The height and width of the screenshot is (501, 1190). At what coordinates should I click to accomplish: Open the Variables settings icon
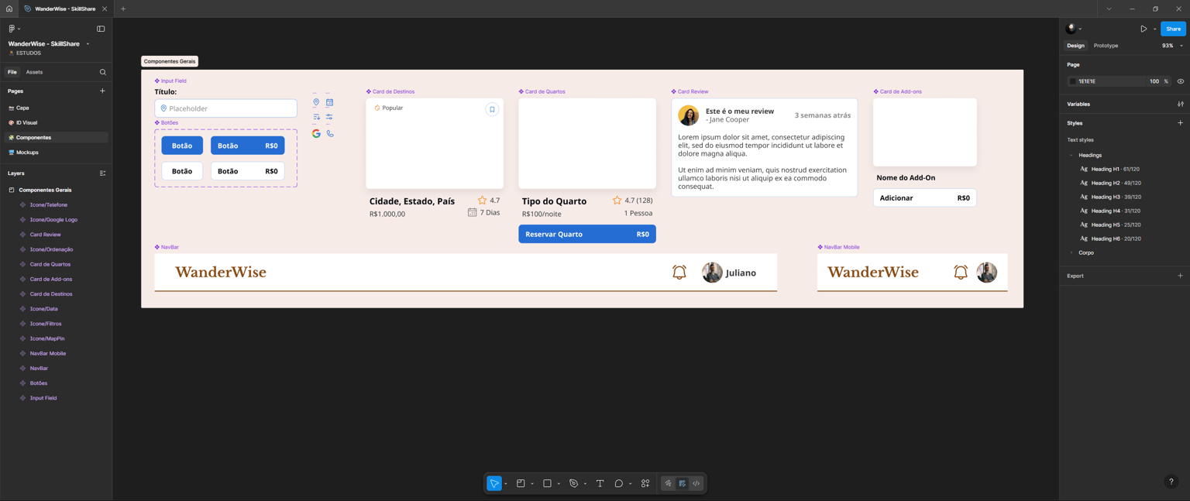(1180, 104)
